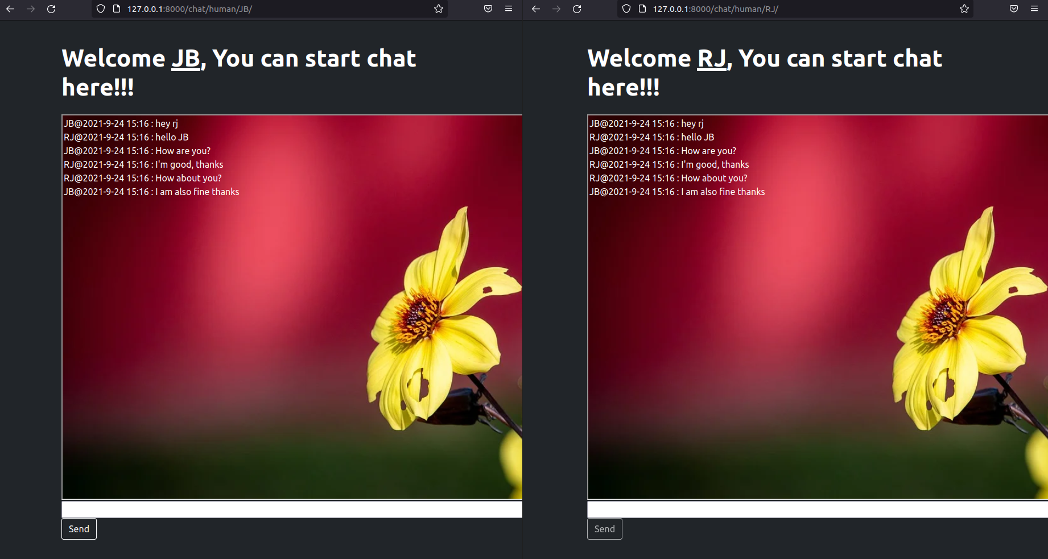
Task: Open the hamburger menu in JB window
Action: (509, 9)
